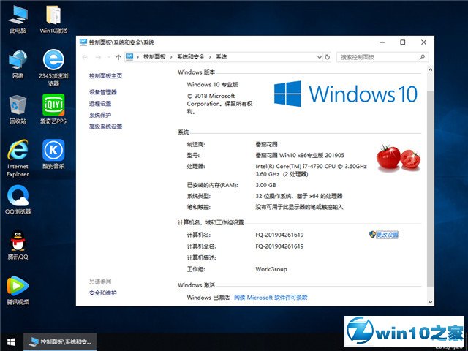Viewport: 468px width, 351px height.
Task: Go forward with the forward arrow
Action: [x=98, y=57]
